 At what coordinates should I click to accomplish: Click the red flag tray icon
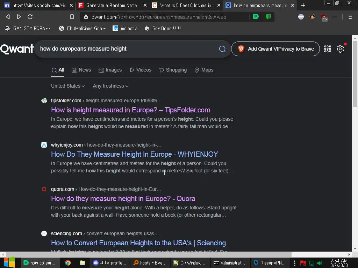tap(303, 263)
